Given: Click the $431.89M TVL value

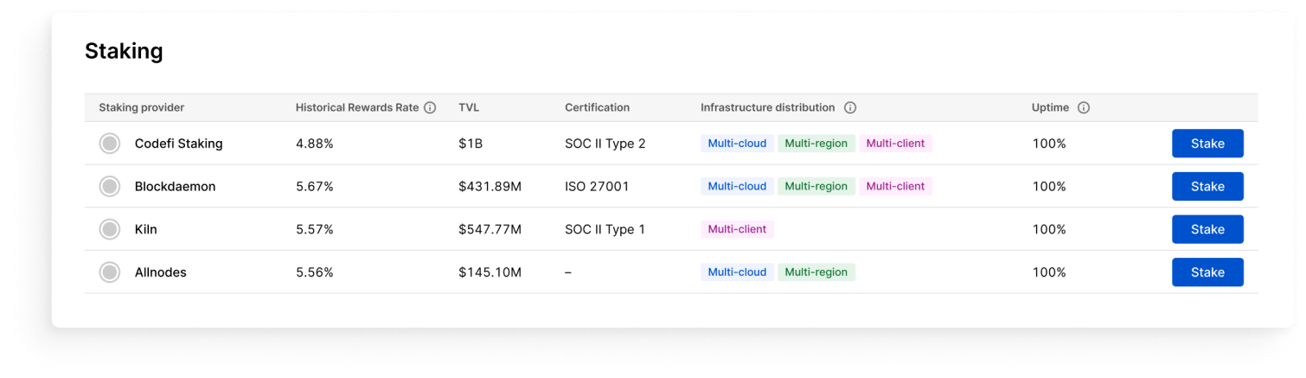Looking at the screenshot, I should [490, 186].
